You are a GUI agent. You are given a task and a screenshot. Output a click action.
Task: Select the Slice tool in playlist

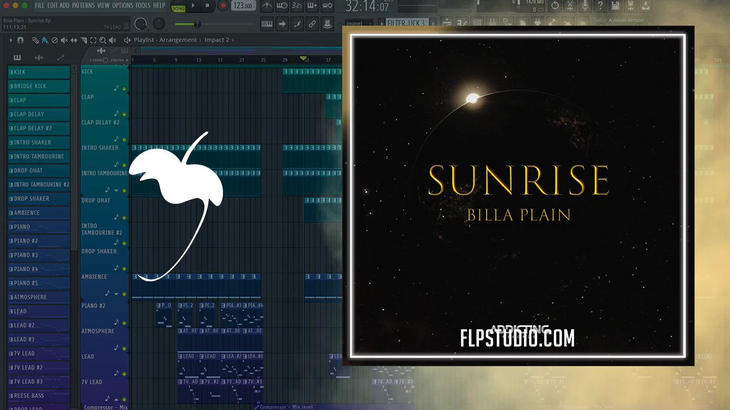coord(83,40)
